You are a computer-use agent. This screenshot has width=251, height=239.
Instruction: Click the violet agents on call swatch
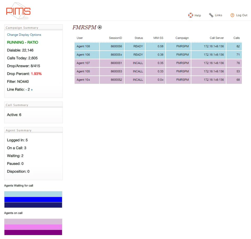coord(33,227)
